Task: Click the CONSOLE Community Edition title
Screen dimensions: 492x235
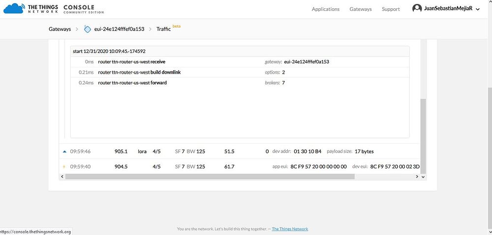Action: (x=84, y=9)
